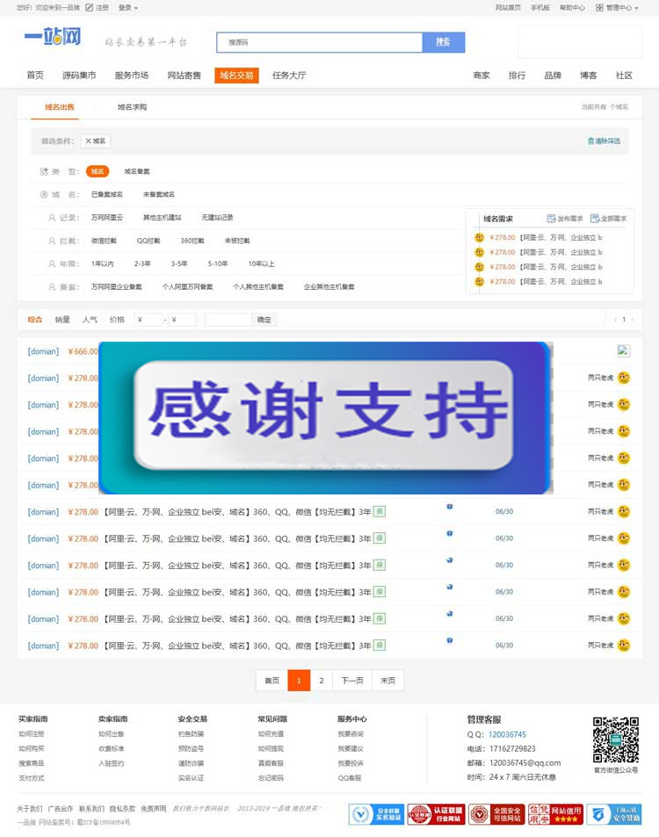Click the 发布需求 icon in 域名需求 panel
Viewport: 659px width, 837px height.
click(x=551, y=219)
